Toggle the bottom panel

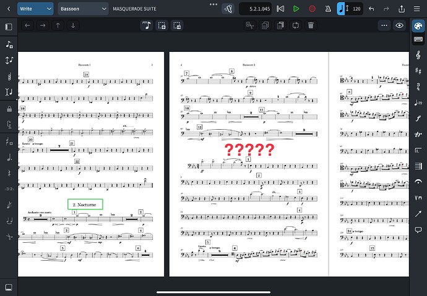point(9,287)
